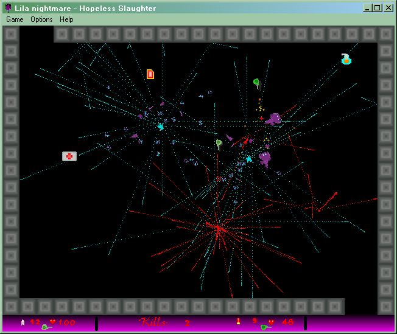
Task: Maximize the Lila nightmare window
Action: [377, 8]
